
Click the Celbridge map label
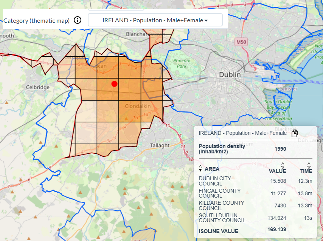tap(38, 87)
